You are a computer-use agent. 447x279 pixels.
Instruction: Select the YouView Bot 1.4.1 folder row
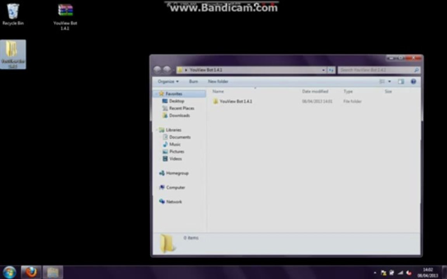tap(314, 102)
